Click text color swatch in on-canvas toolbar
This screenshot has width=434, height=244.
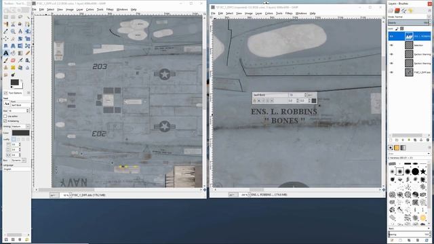313,101
